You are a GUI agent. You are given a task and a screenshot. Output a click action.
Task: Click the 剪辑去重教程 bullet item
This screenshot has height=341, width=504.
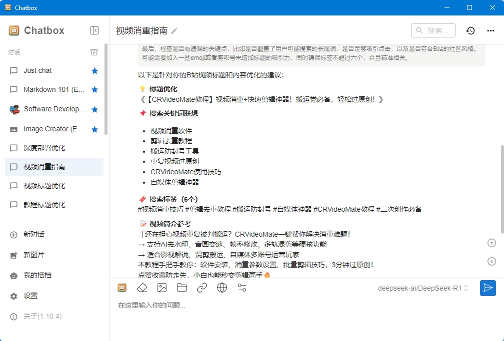click(x=171, y=141)
